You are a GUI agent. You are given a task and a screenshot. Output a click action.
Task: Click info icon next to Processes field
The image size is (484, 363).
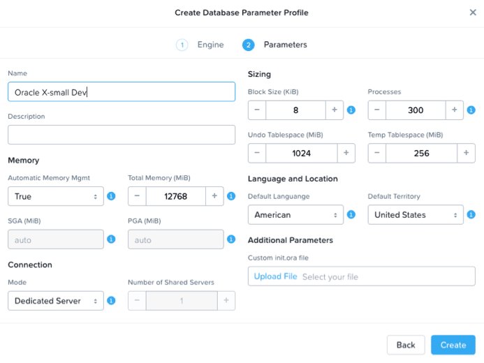point(471,110)
